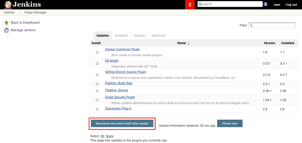Sort by the Name column header

183,43
